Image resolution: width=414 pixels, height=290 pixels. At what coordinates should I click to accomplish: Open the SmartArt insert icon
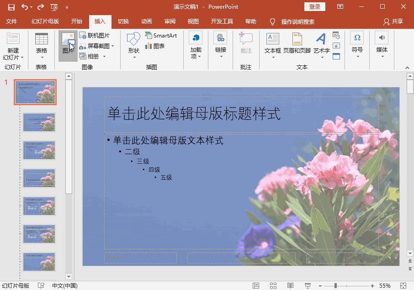click(160, 35)
